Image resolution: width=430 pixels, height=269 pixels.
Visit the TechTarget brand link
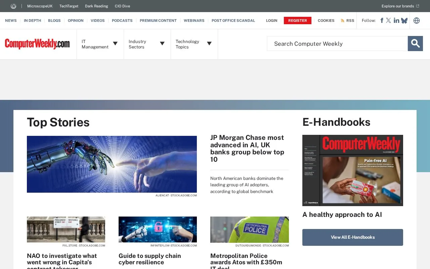tap(69, 6)
